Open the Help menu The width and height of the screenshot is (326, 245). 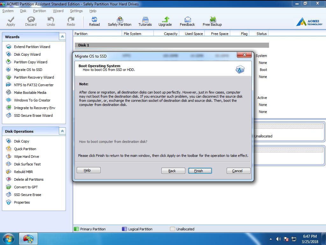tap(93, 11)
